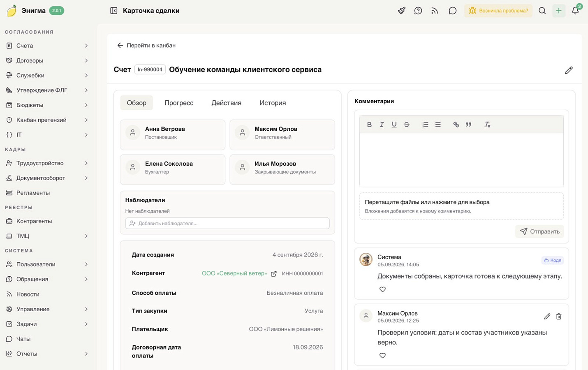This screenshot has height=370, width=588.
Task: Click the Отправить button
Action: [539, 231]
